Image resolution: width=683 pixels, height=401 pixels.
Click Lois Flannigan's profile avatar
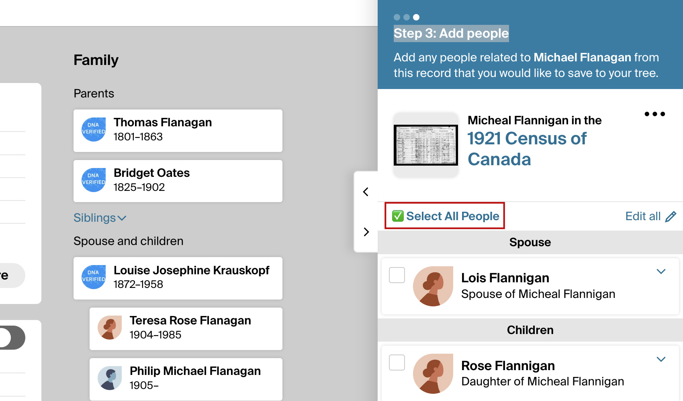click(x=433, y=286)
